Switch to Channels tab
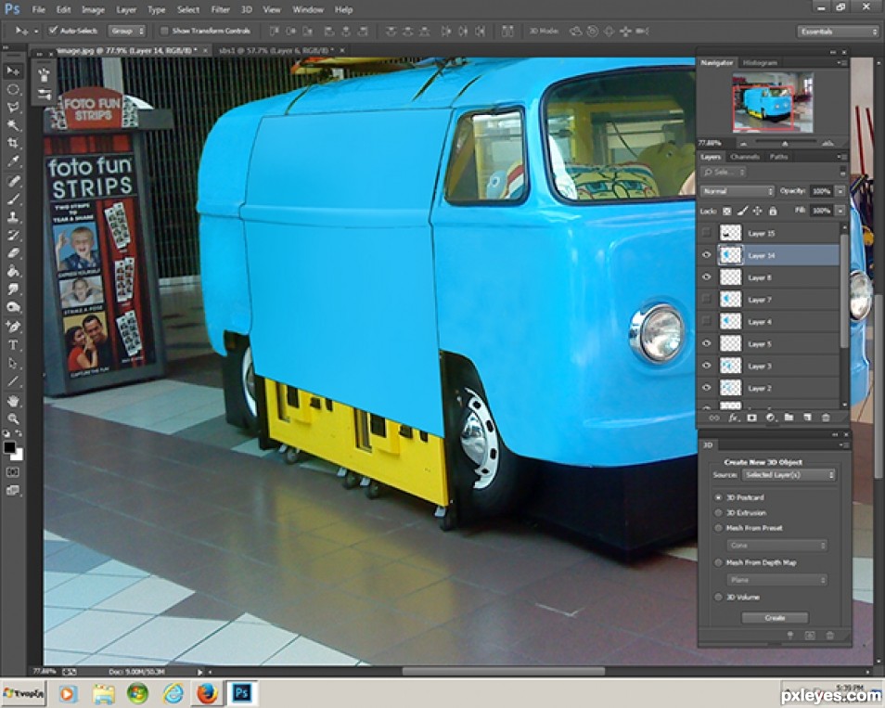The height and width of the screenshot is (708, 885). point(745,157)
